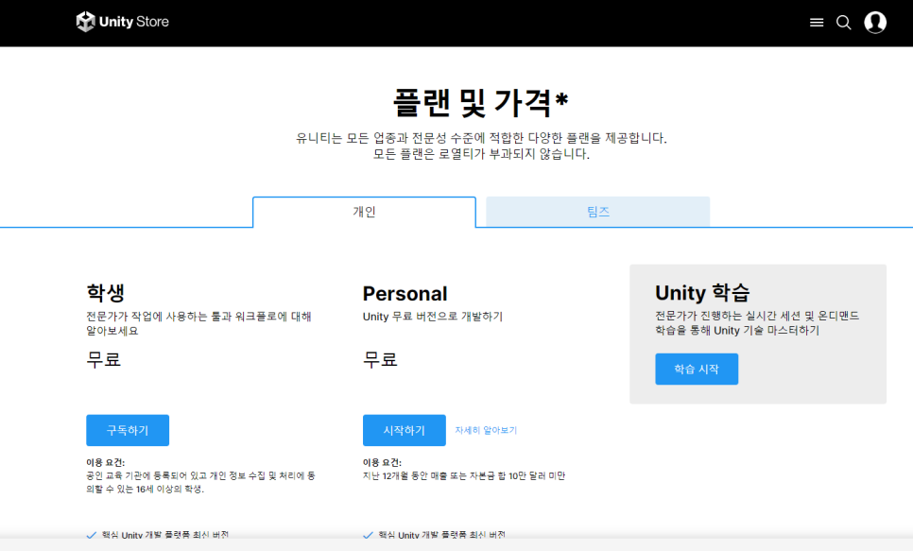The image size is (913, 551).
Task: Click the 학생 plan heading
Action: tap(106, 292)
